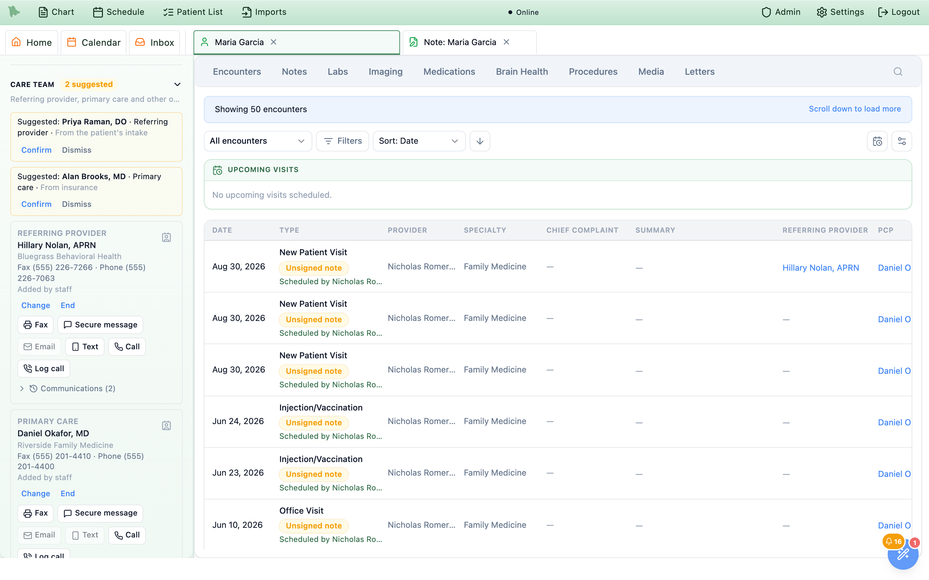This screenshot has width=929, height=580.
Task: Switch to the Labs tab
Action: 337,72
